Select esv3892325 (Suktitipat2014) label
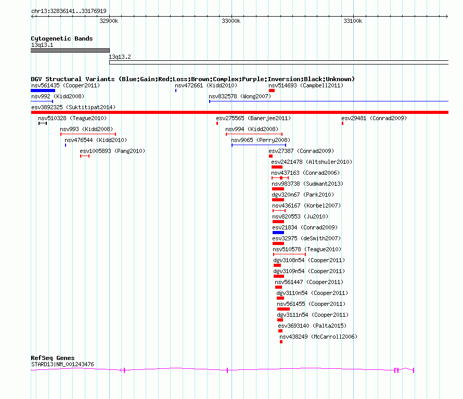This screenshot has width=463, height=399. tap(73, 107)
